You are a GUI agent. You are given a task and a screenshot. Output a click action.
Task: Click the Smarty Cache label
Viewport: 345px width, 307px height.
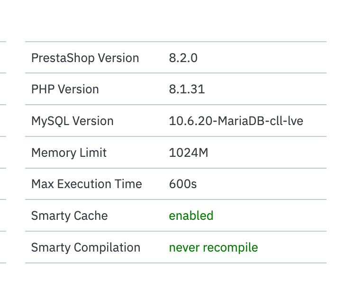pyautogui.click(x=69, y=216)
